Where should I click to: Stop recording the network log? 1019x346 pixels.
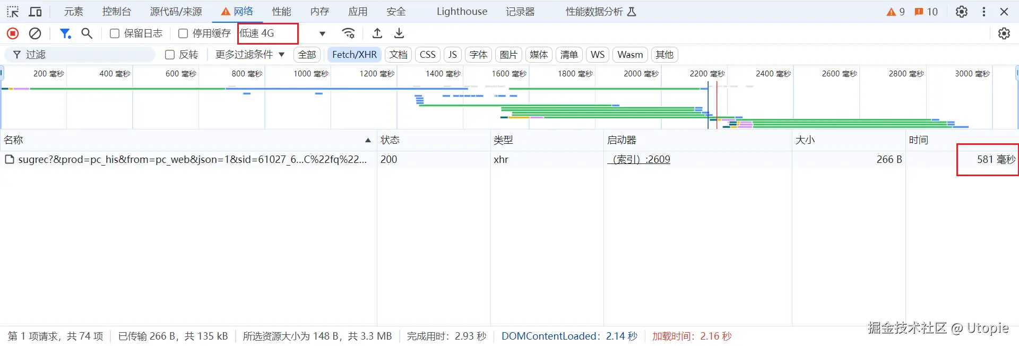pos(13,33)
